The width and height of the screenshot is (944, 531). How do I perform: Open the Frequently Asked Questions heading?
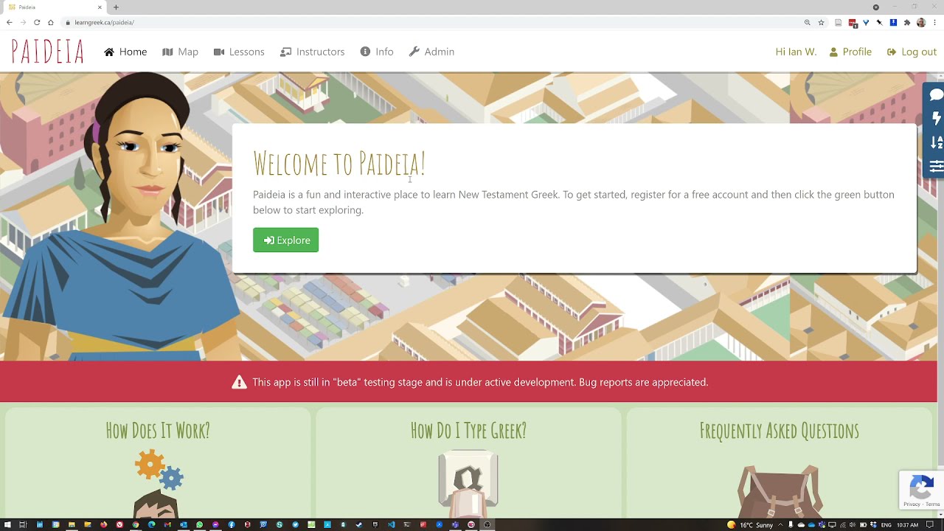tap(779, 431)
